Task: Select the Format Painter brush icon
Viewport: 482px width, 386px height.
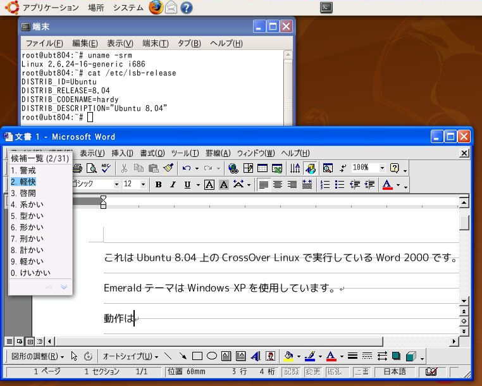Action: (168, 168)
